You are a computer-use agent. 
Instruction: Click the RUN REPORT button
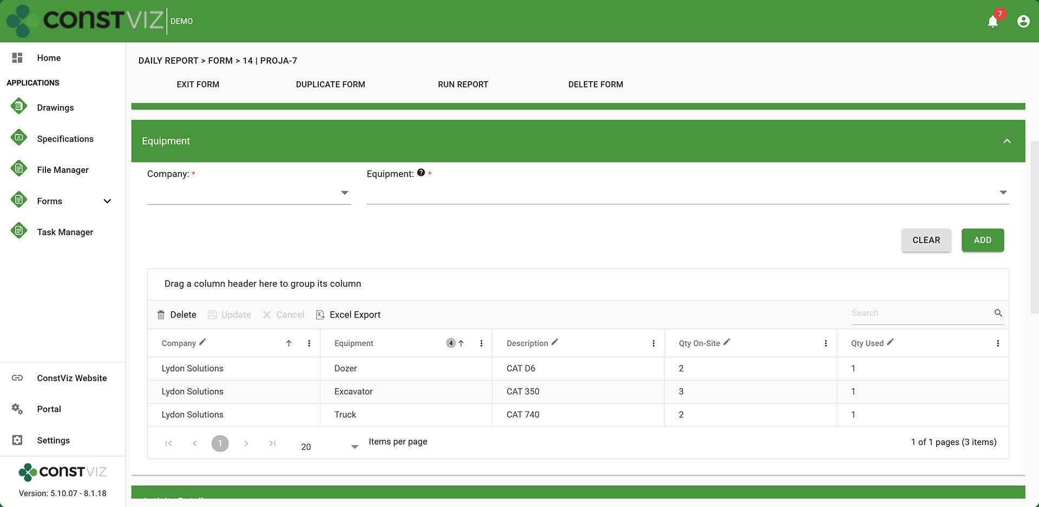[x=463, y=84]
